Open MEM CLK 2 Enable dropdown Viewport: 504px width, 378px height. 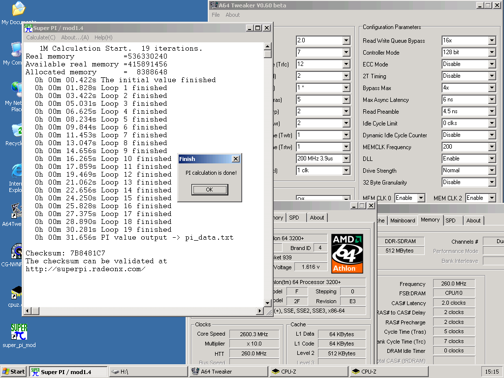coord(492,198)
